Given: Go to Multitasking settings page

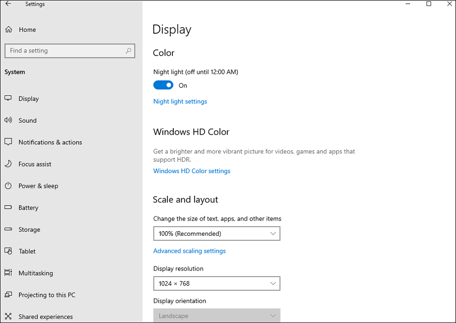Looking at the screenshot, I should pyautogui.click(x=36, y=273).
